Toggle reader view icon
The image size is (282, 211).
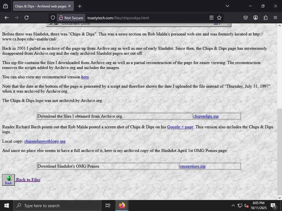pyautogui.click(x=211, y=18)
